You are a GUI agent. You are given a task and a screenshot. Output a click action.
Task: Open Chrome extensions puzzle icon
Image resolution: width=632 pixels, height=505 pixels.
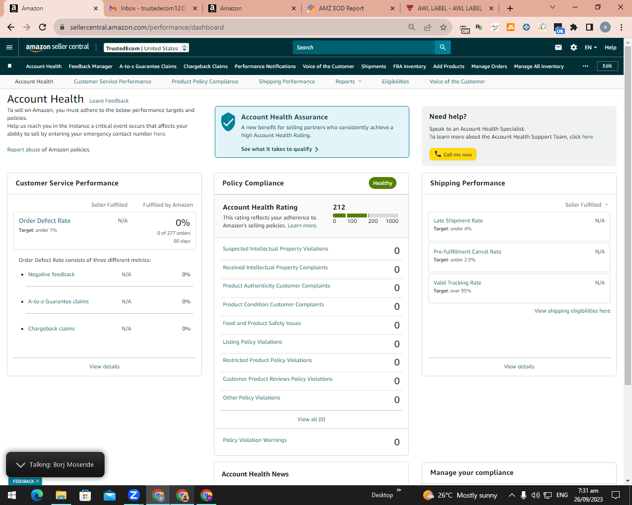point(574,27)
